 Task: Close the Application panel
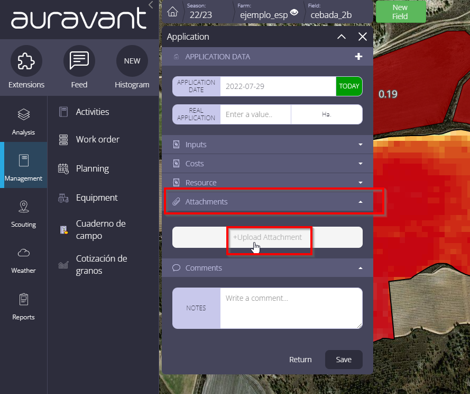(363, 37)
